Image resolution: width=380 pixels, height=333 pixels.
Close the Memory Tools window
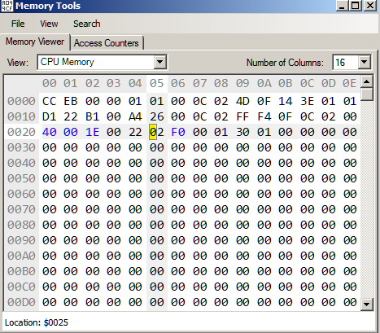[369, 6]
